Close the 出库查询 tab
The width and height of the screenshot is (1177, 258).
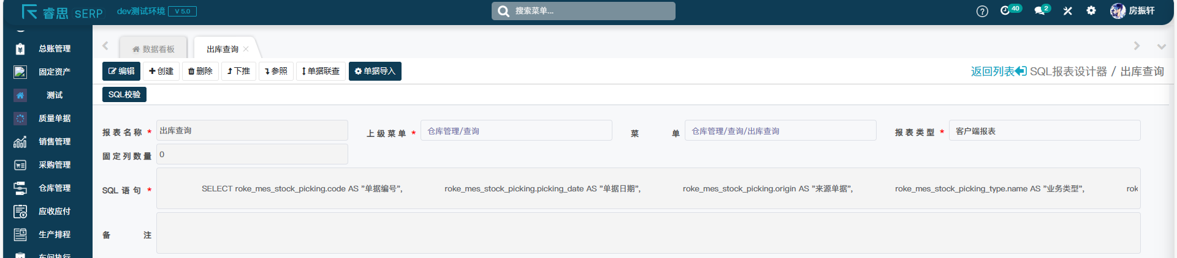(246, 49)
